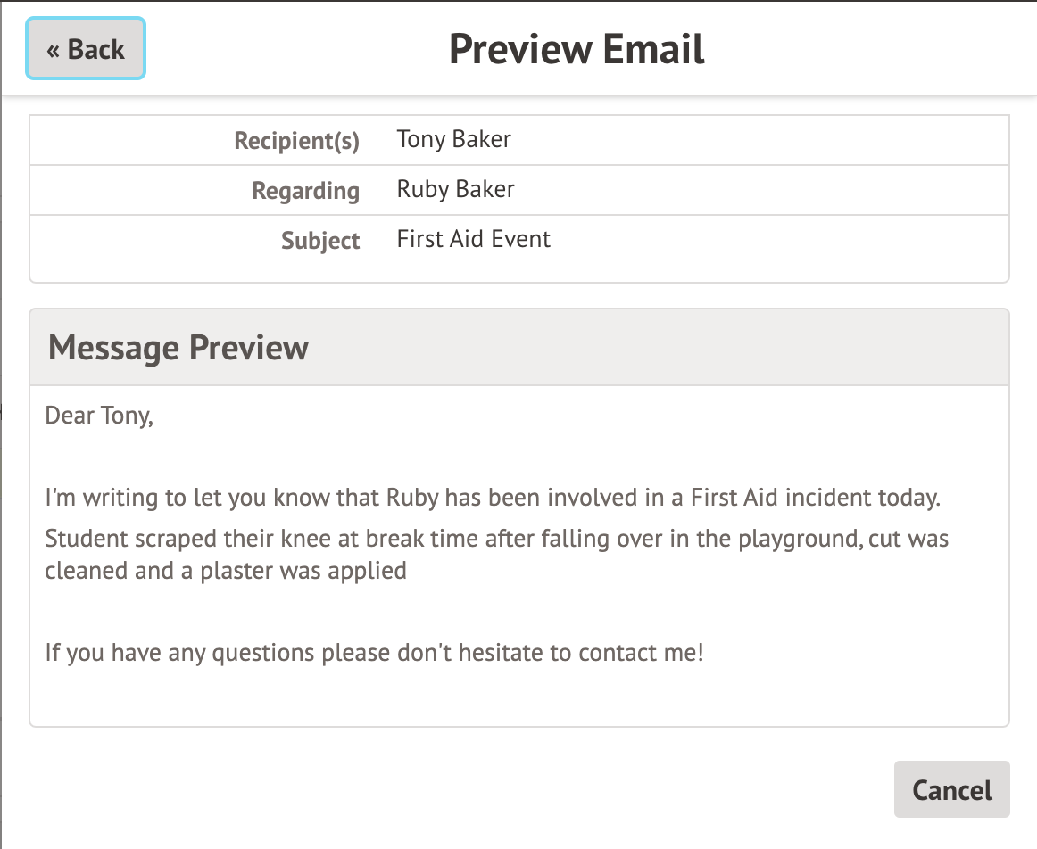
Task: Click the Back button
Action: (x=86, y=49)
